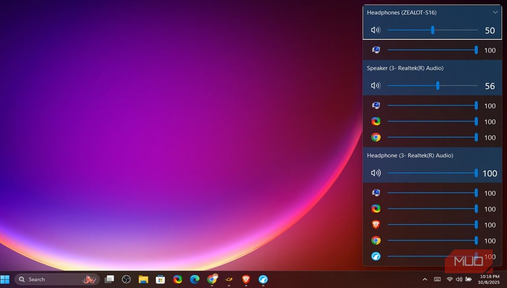Mute the Speaker (3- Realtek(R) Audio) device

(375, 86)
